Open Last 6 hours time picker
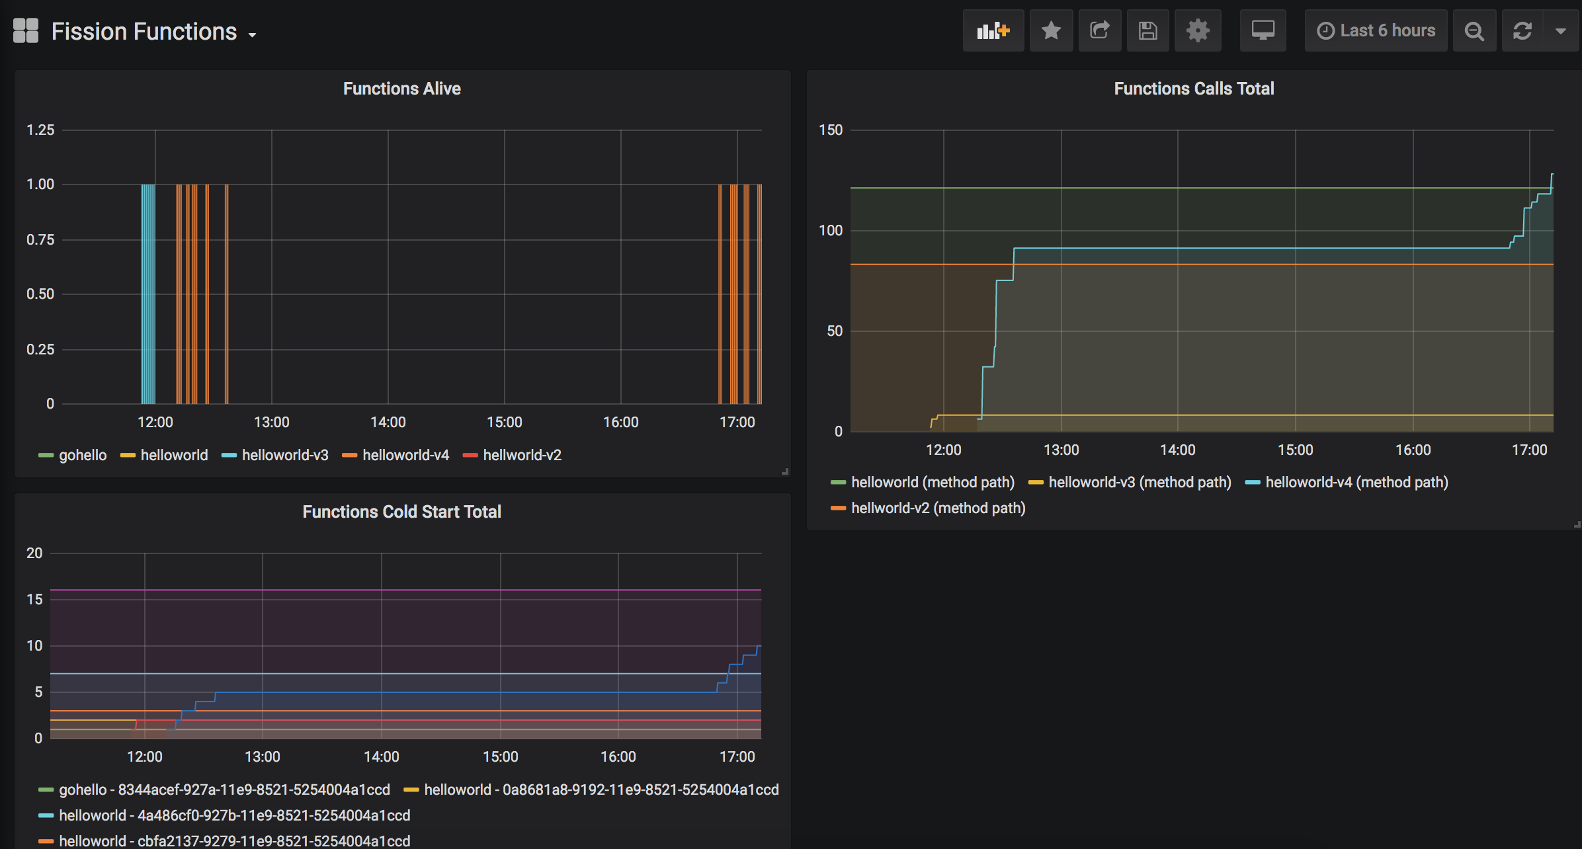The image size is (1582, 849). tap(1376, 31)
